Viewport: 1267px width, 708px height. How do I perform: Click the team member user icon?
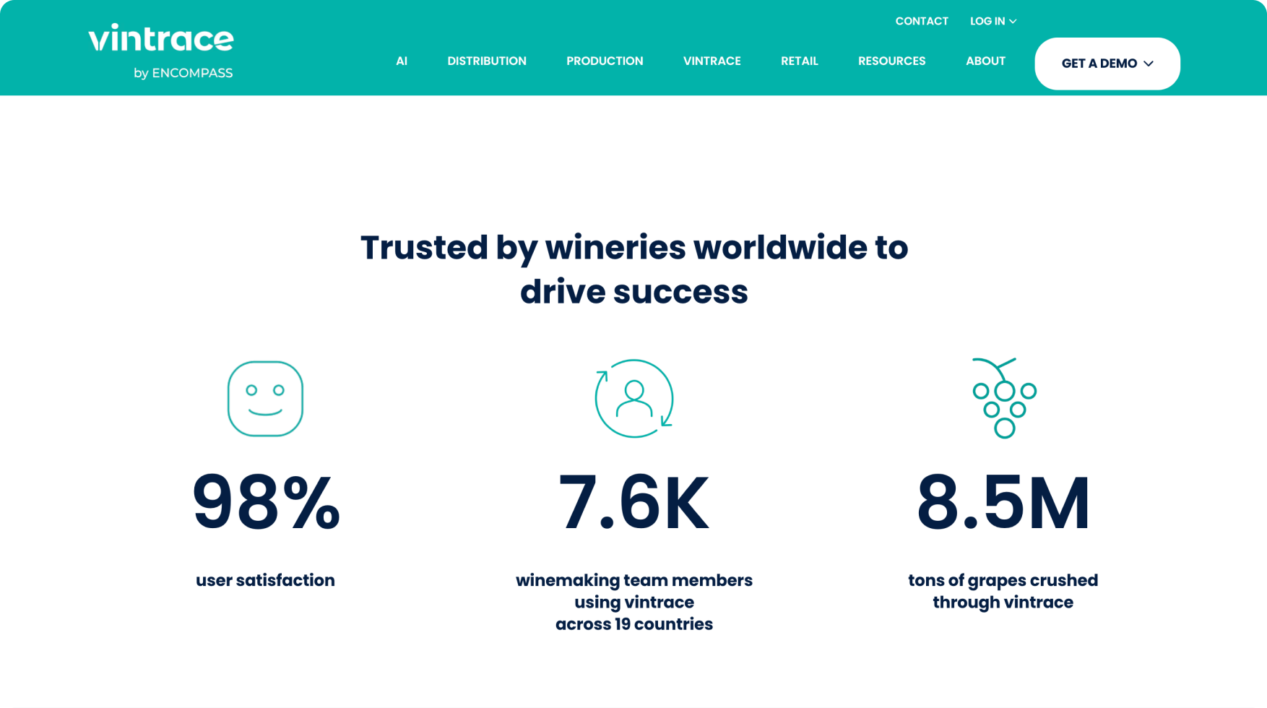pos(634,399)
